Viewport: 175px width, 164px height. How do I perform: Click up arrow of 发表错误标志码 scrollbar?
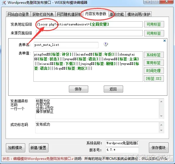[162, 102]
